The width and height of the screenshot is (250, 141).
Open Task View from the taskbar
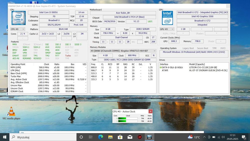pos(90,137)
